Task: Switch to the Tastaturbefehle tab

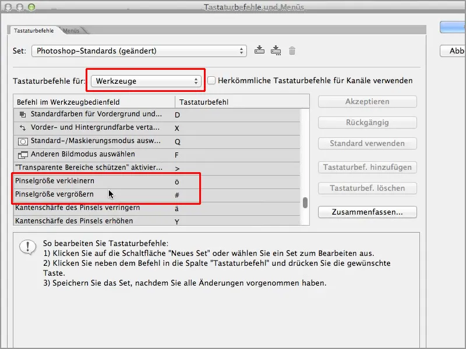Action: [34, 31]
